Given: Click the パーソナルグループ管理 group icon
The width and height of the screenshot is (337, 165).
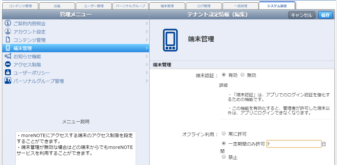Looking at the screenshot, I should click(8, 81).
